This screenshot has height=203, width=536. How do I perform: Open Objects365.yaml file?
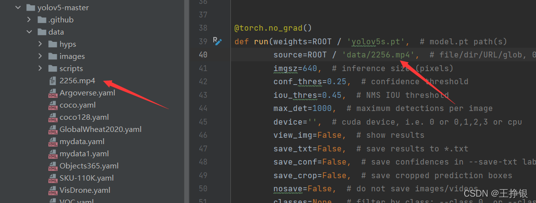[x=89, y=166]
